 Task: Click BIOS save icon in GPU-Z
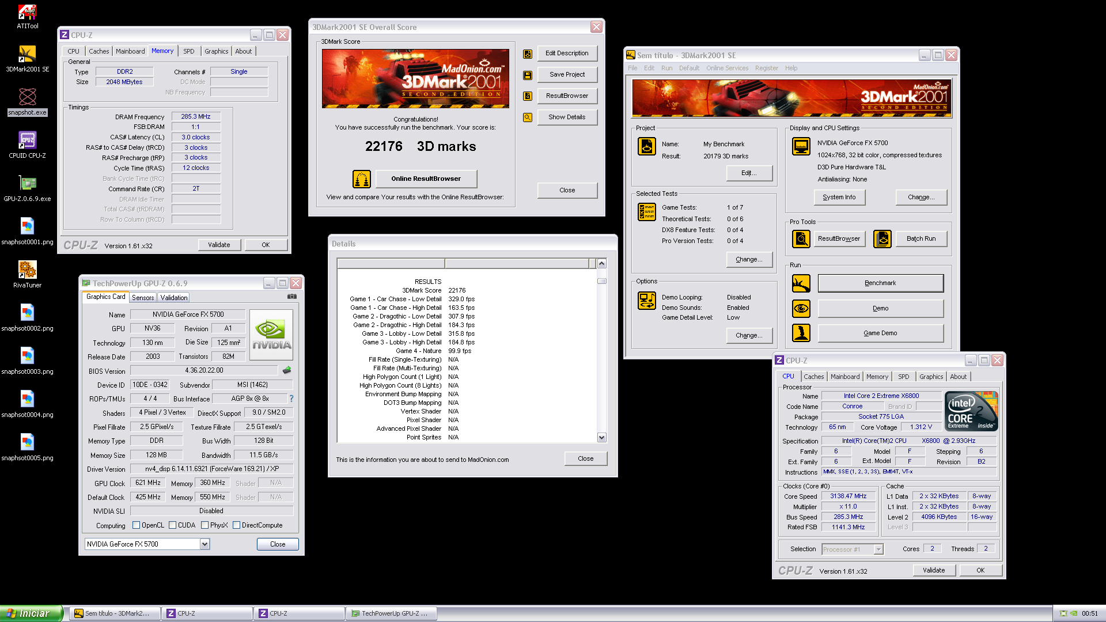287,370
